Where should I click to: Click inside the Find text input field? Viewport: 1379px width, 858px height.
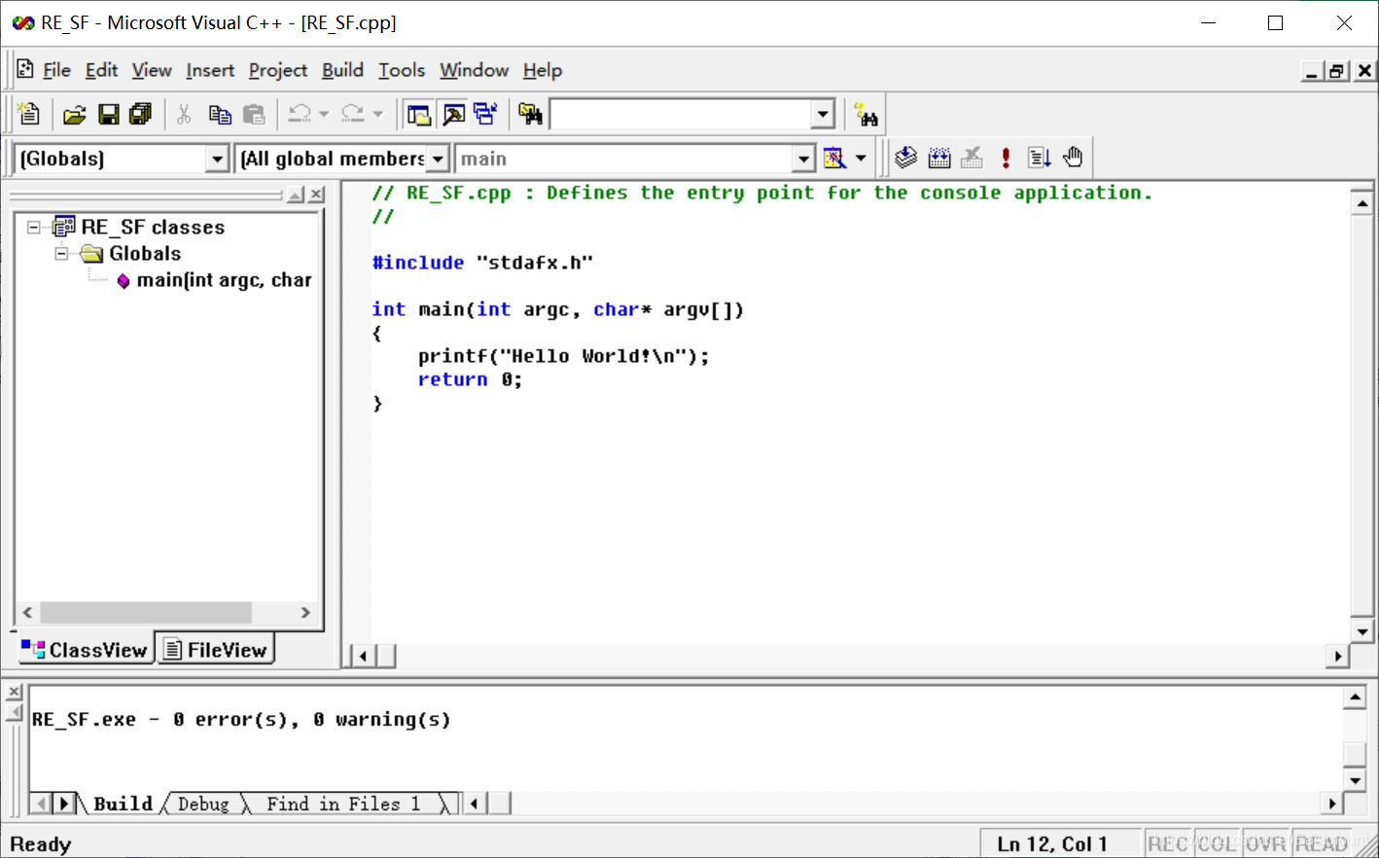tap(682, 115)
